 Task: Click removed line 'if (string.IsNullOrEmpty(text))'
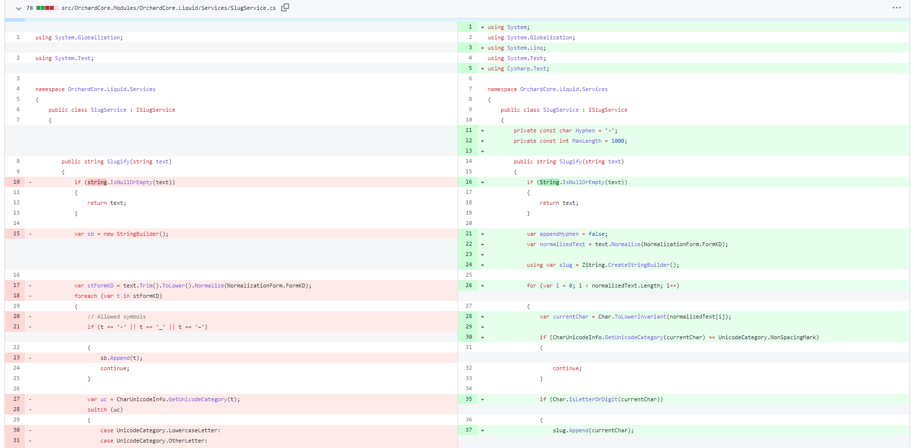[125, 182]
